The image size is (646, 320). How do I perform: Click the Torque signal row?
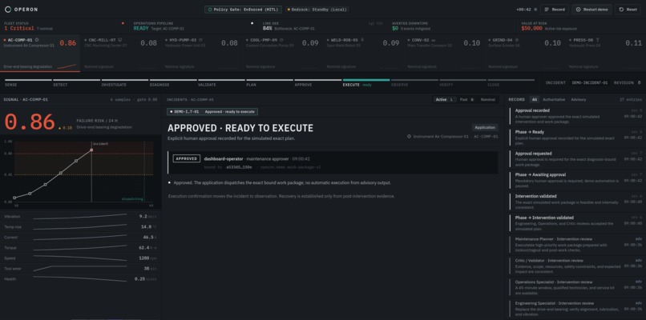(81, 248)
